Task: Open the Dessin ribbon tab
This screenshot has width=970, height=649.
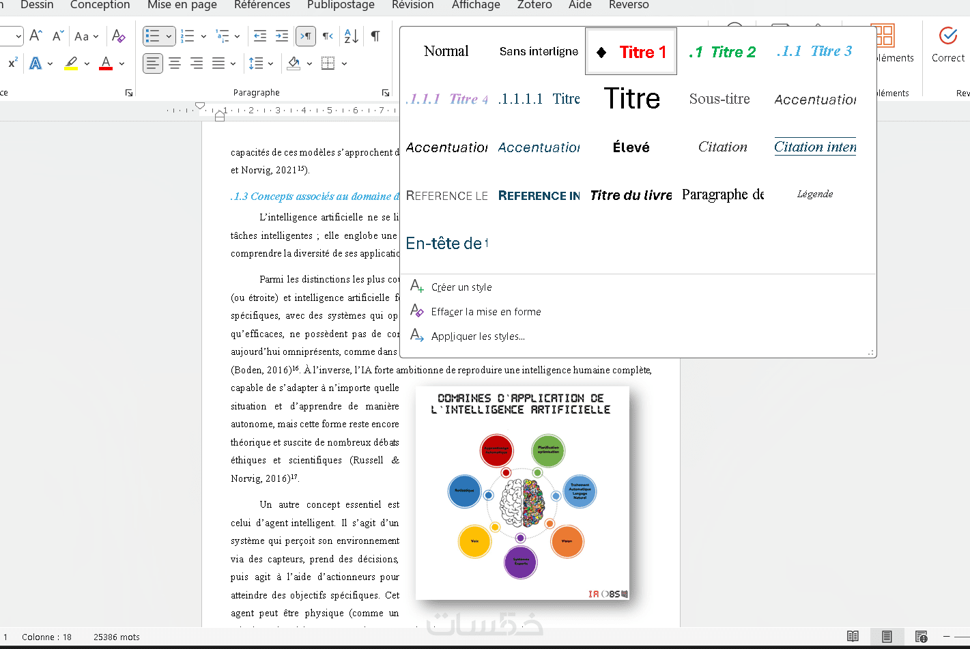Action: coord(37,5)
